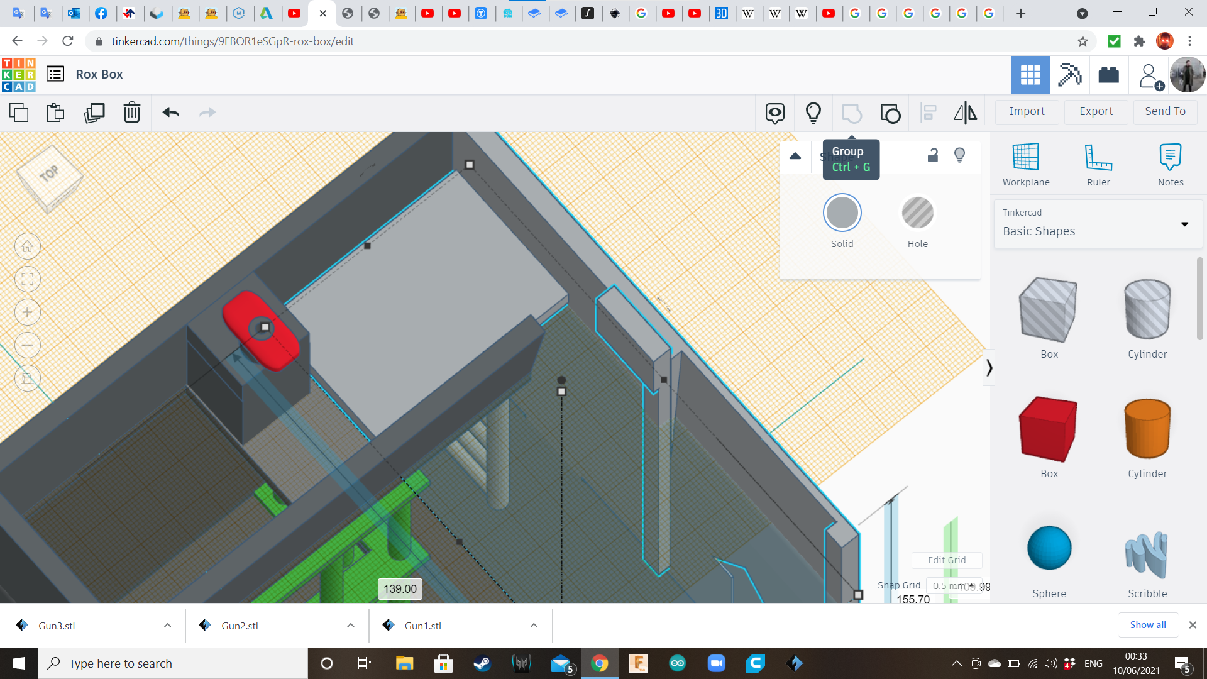The image size is (1207, 679).
Task: Toggle the lock editing padlock
Action: point(933,155)
